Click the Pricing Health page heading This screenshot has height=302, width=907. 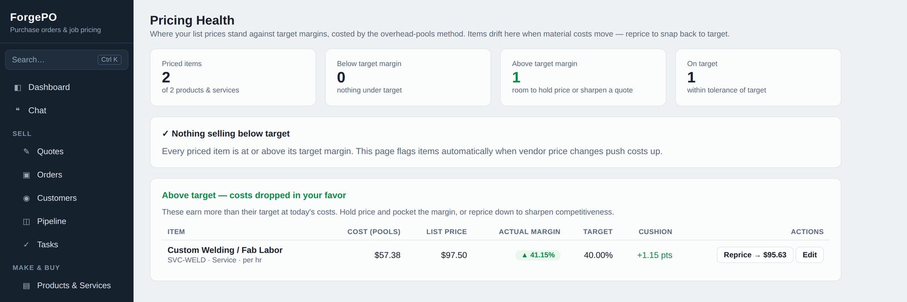192,20
